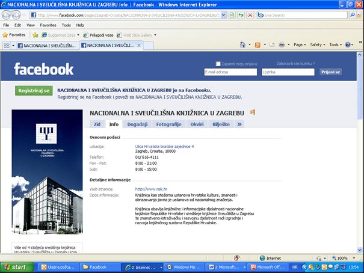Image resolution: width=364 pixels, height=273 pixels.
Task: Open Ulazna pošta taskbar item
Action: coord(58,267)
